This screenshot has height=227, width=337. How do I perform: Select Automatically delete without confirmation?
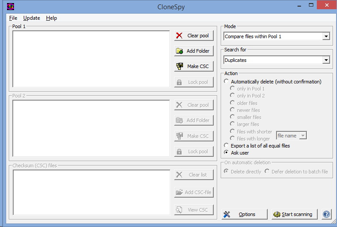[272, 82]
